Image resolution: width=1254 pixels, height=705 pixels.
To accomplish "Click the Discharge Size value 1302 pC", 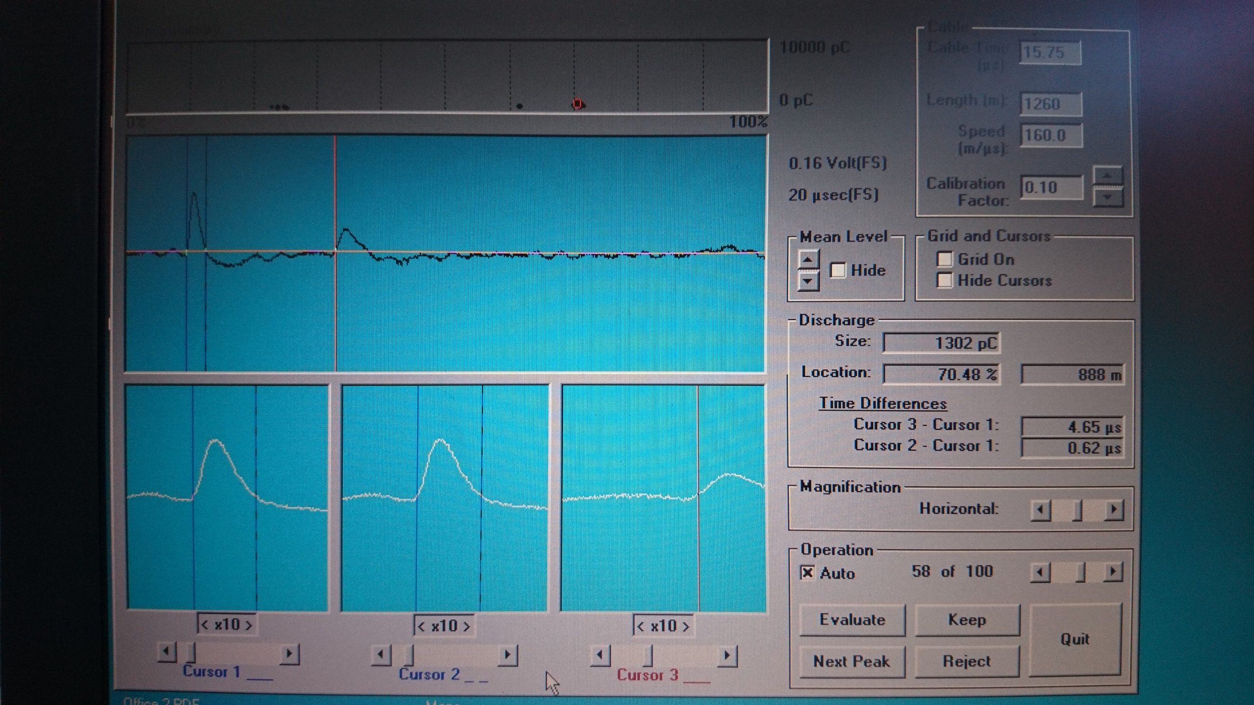I will (x=941, y=343).
